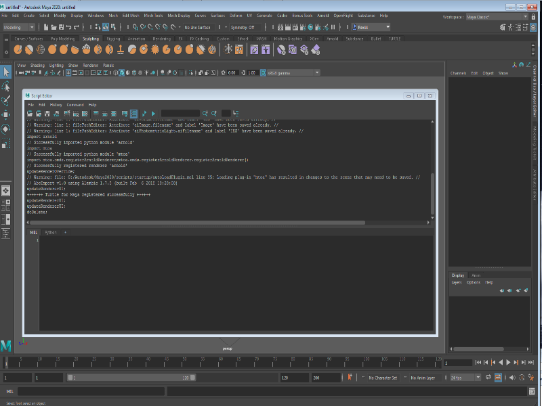Click the MEL command line input field

click(x=91, y=391)
